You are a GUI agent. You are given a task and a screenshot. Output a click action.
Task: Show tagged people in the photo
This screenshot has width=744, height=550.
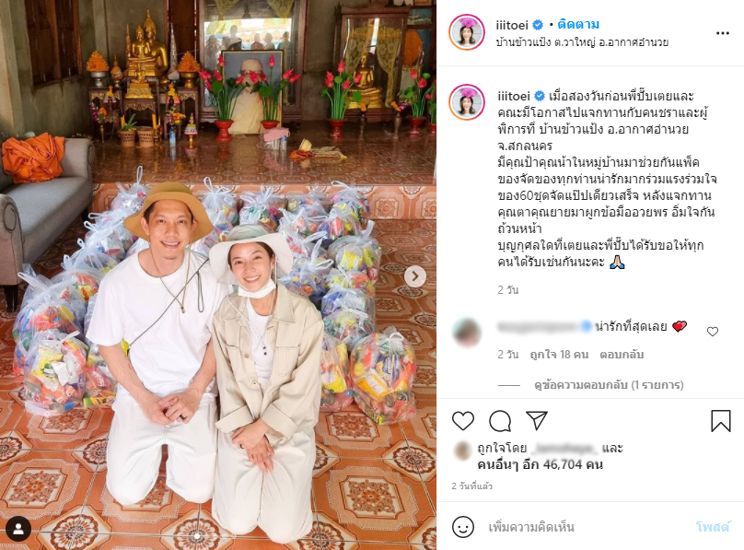pyautogui.click(x=18, y=529)
